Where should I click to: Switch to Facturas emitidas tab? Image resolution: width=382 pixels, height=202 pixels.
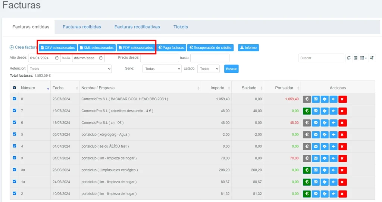31,27
